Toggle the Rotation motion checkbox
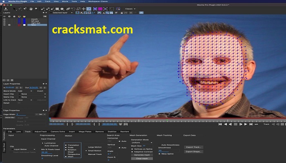Image resolution: width=286 pixels, height=163 pixels. [x=66, y=150]
